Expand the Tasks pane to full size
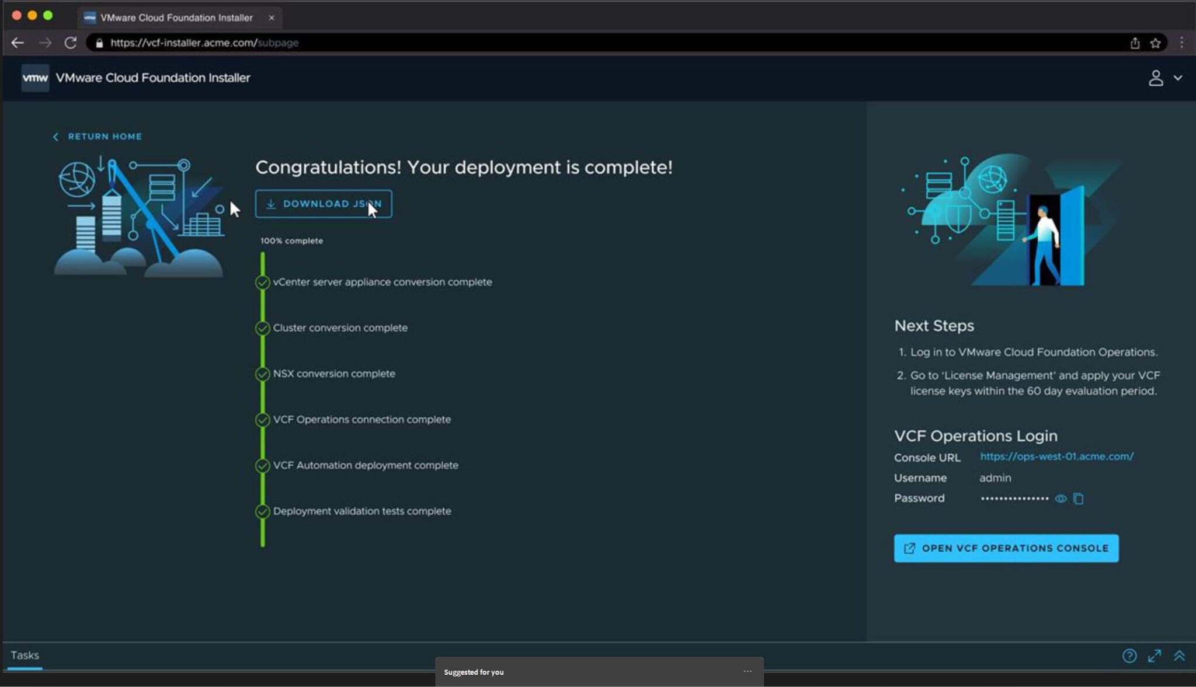This screenshot has width=1196, height=687. [x=1155, y=656]
